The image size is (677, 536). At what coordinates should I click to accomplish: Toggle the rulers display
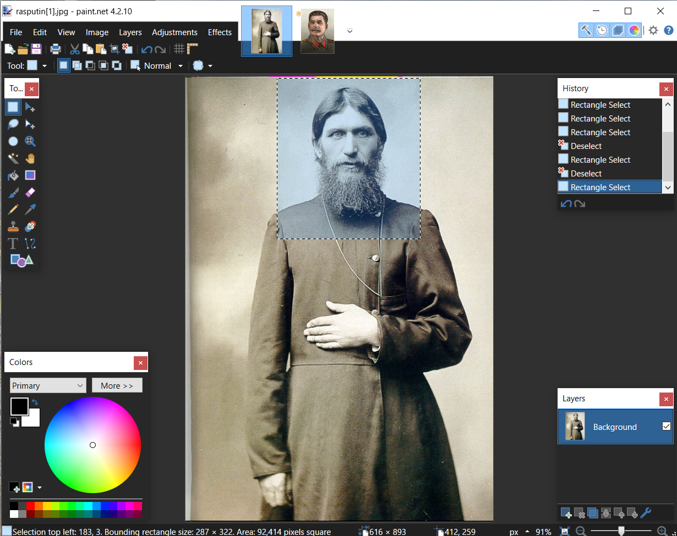pos(193,49)
